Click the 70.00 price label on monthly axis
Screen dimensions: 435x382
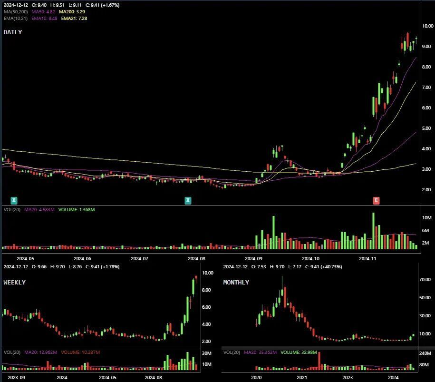[425, 280]
